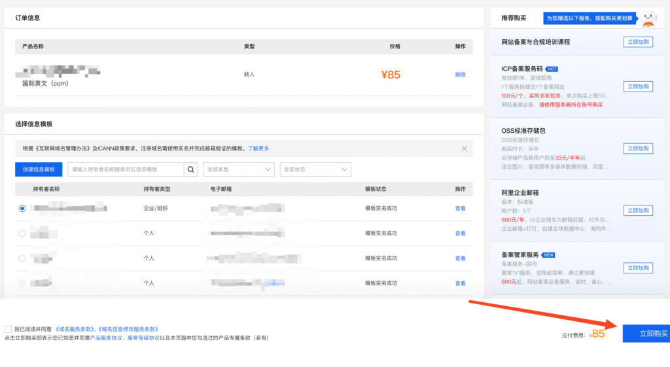Close the ICANN policy notice banner

pos(465,149)
